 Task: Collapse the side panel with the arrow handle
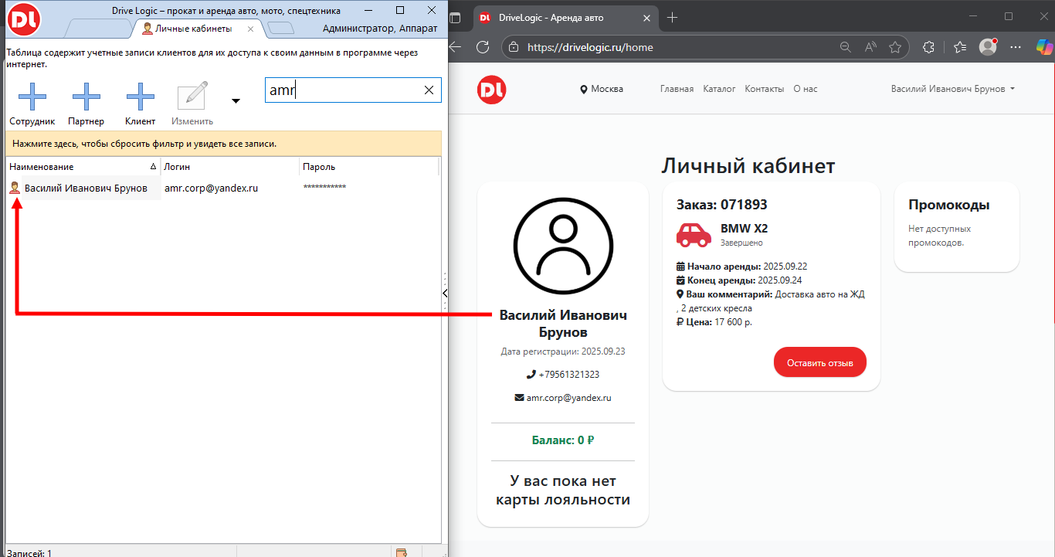tap(445, 293)
